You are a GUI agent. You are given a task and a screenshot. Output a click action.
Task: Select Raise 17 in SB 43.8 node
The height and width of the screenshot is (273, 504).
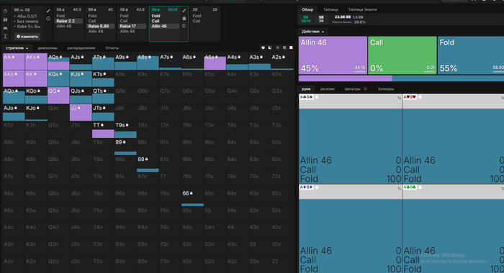click(132, 27)
